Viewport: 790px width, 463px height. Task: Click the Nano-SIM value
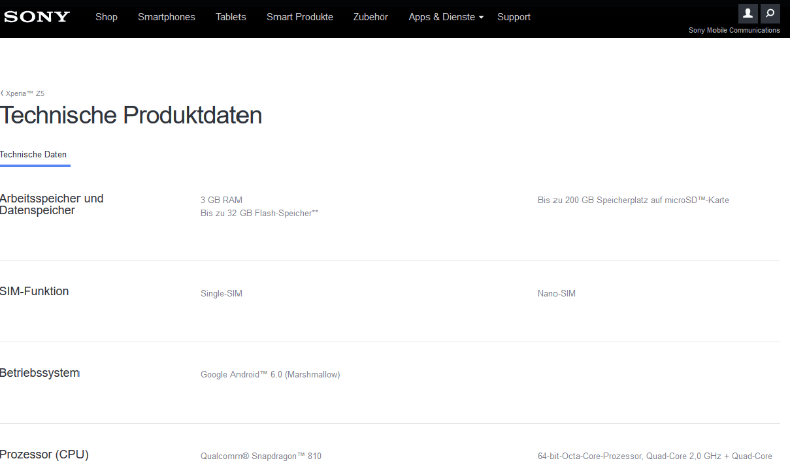coord(557,294)
